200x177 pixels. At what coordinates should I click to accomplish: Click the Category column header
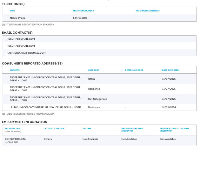94,70
